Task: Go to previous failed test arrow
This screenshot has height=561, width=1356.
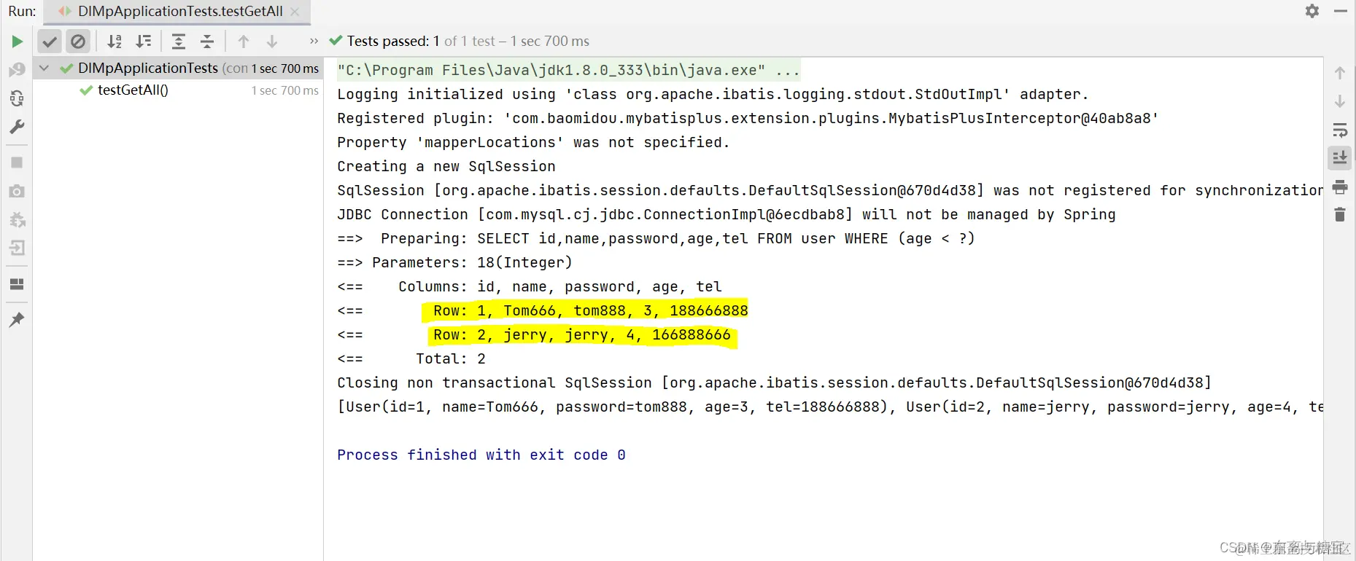Action: click(244, 42)
